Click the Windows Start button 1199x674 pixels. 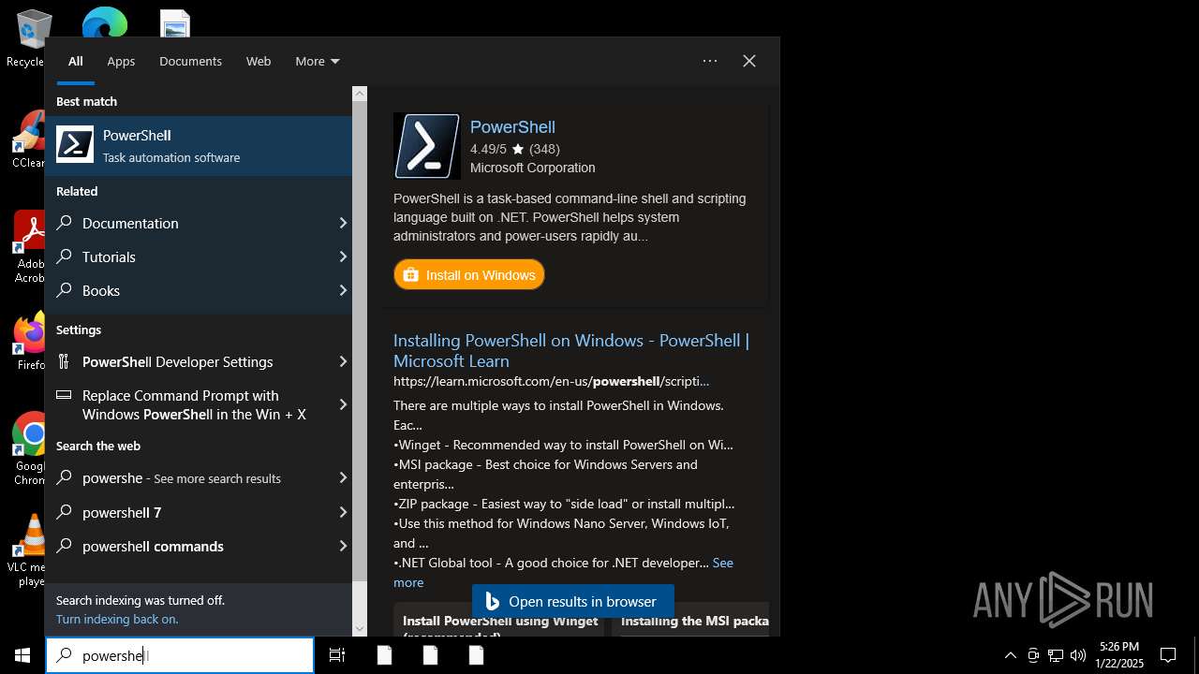[22, 655]
